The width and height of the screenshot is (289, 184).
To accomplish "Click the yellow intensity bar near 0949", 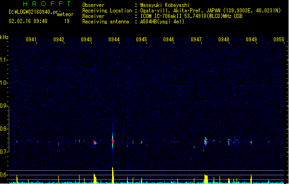I will pyautogui.click(x=251, y=179).
